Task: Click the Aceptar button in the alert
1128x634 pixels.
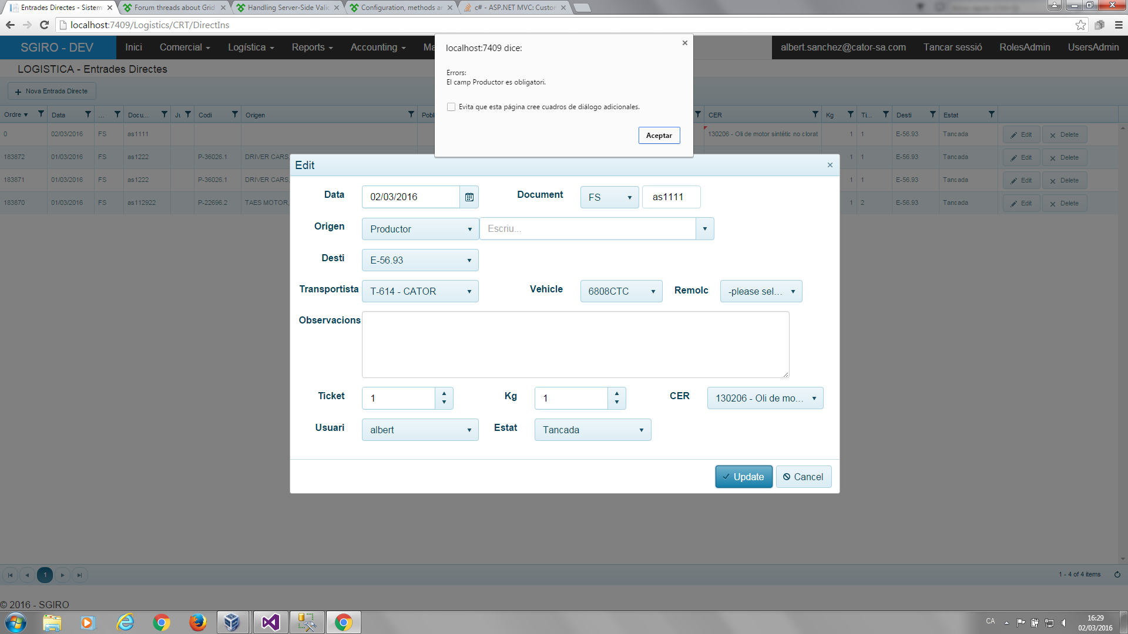Action: coord(659,136)
